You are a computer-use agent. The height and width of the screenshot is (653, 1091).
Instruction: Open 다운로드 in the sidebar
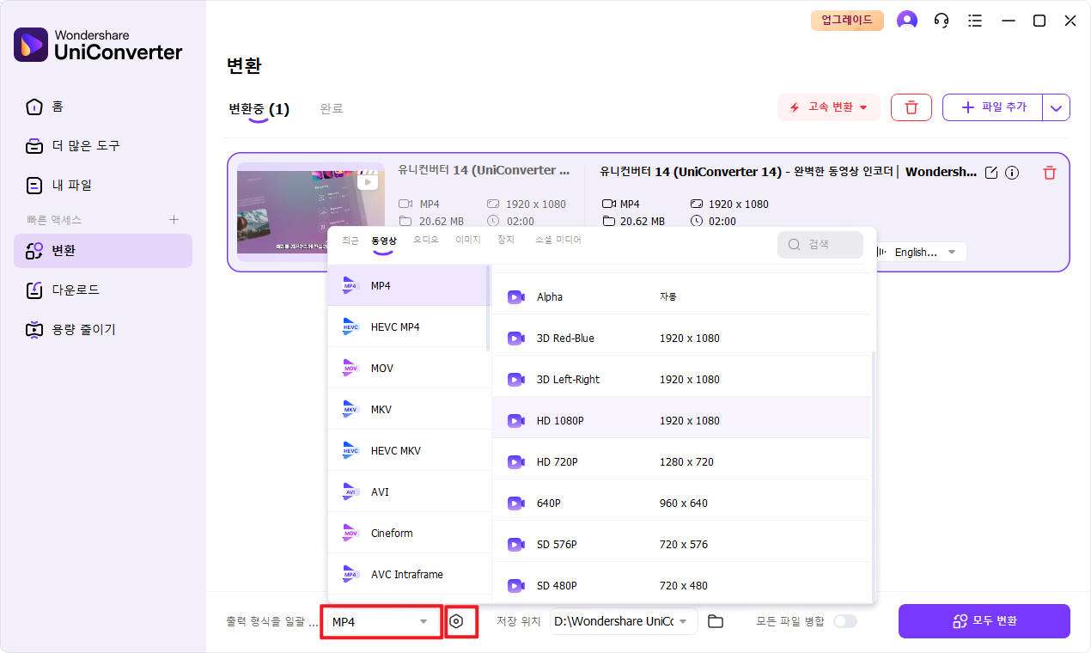(103, 290)
